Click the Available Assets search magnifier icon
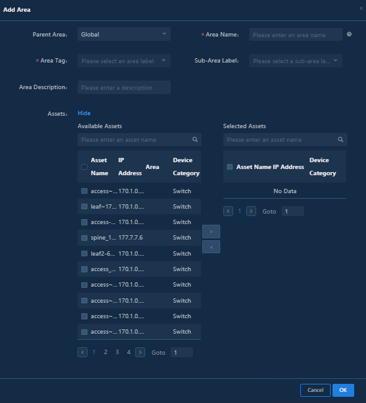 (x=195, y=139)
